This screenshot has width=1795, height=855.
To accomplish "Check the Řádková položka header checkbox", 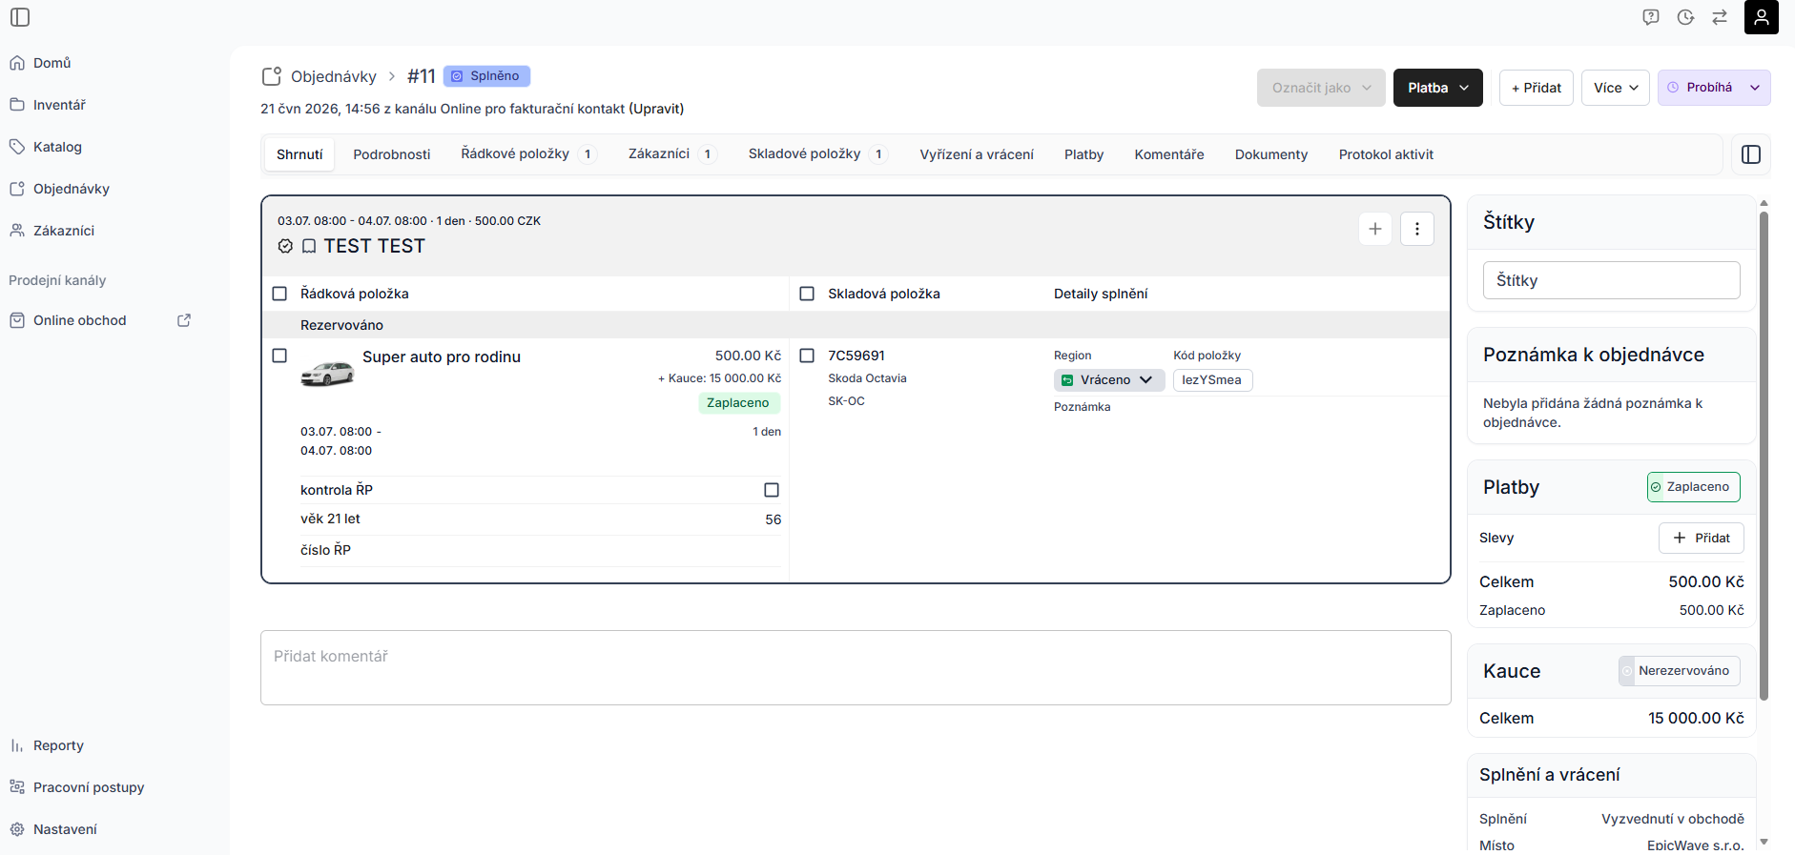I will [x=279, y=294].
